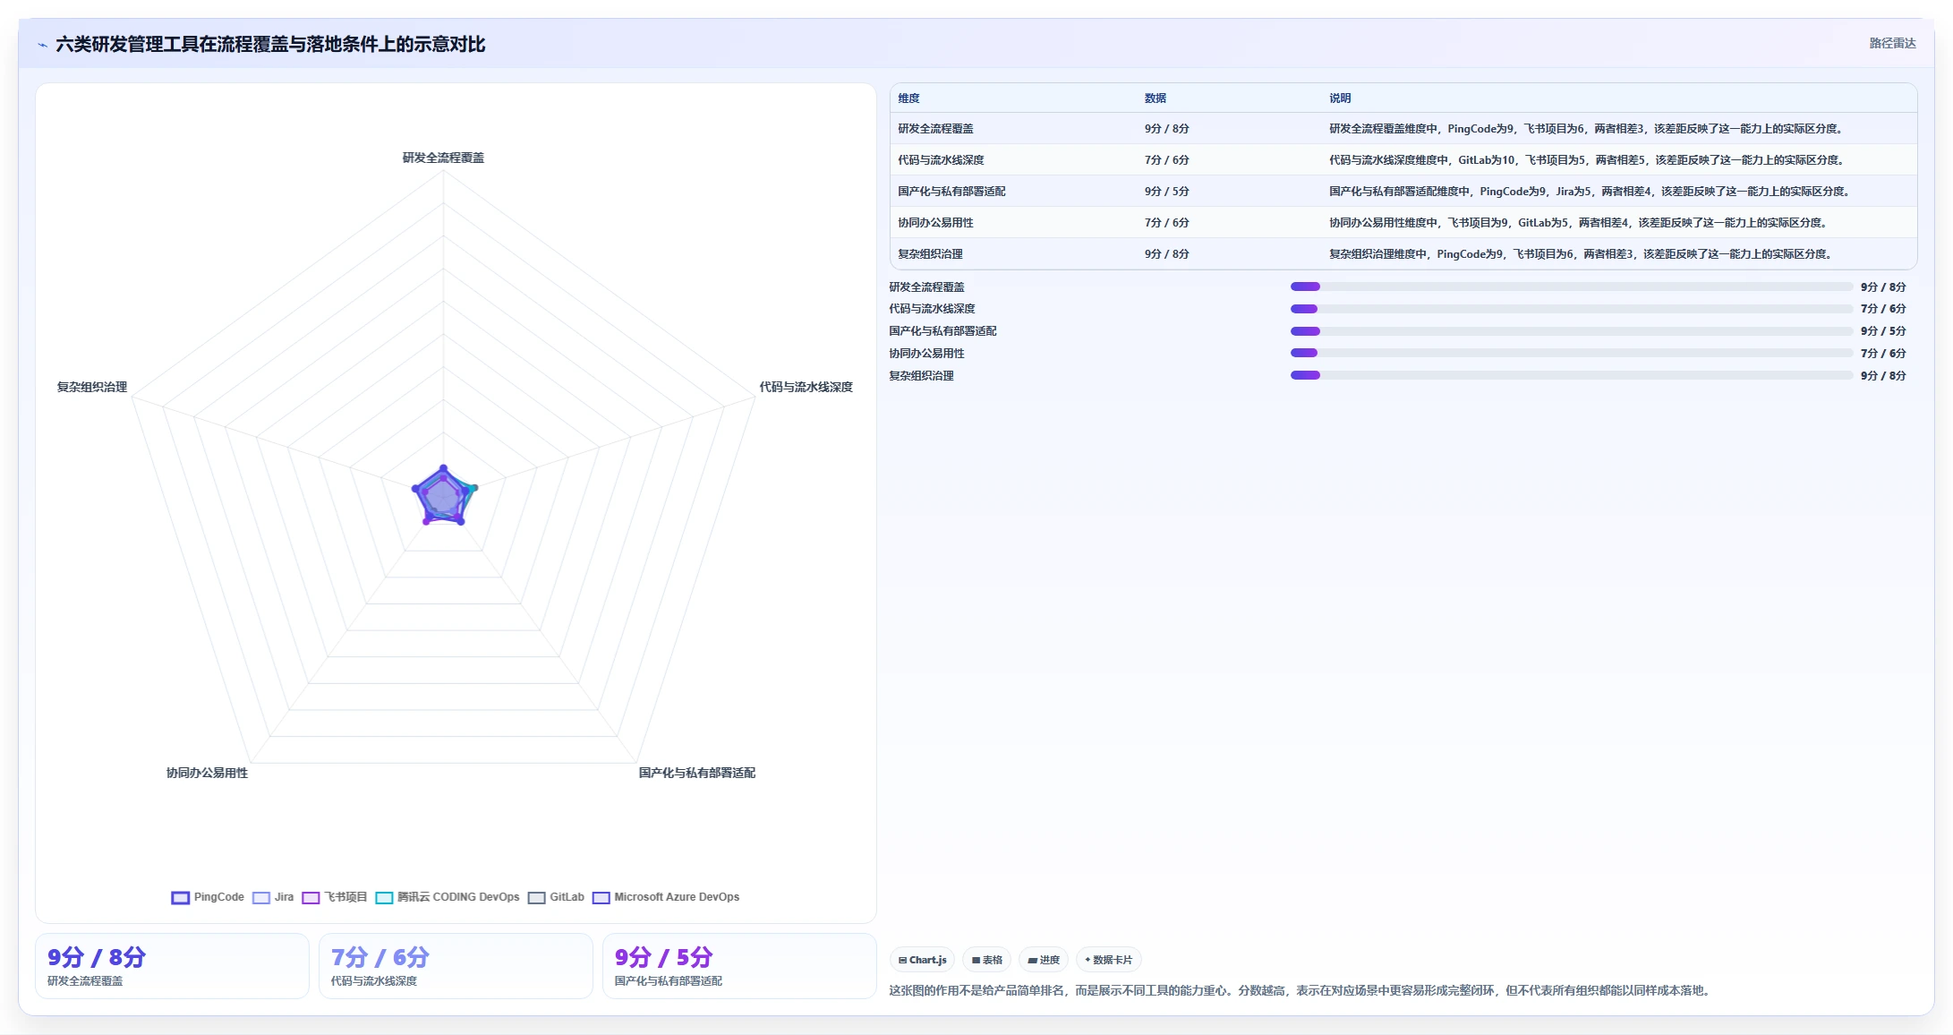Select table row 研发全流程覆盖
The image size is (1953, 1035).
[x=1403, y=129]
